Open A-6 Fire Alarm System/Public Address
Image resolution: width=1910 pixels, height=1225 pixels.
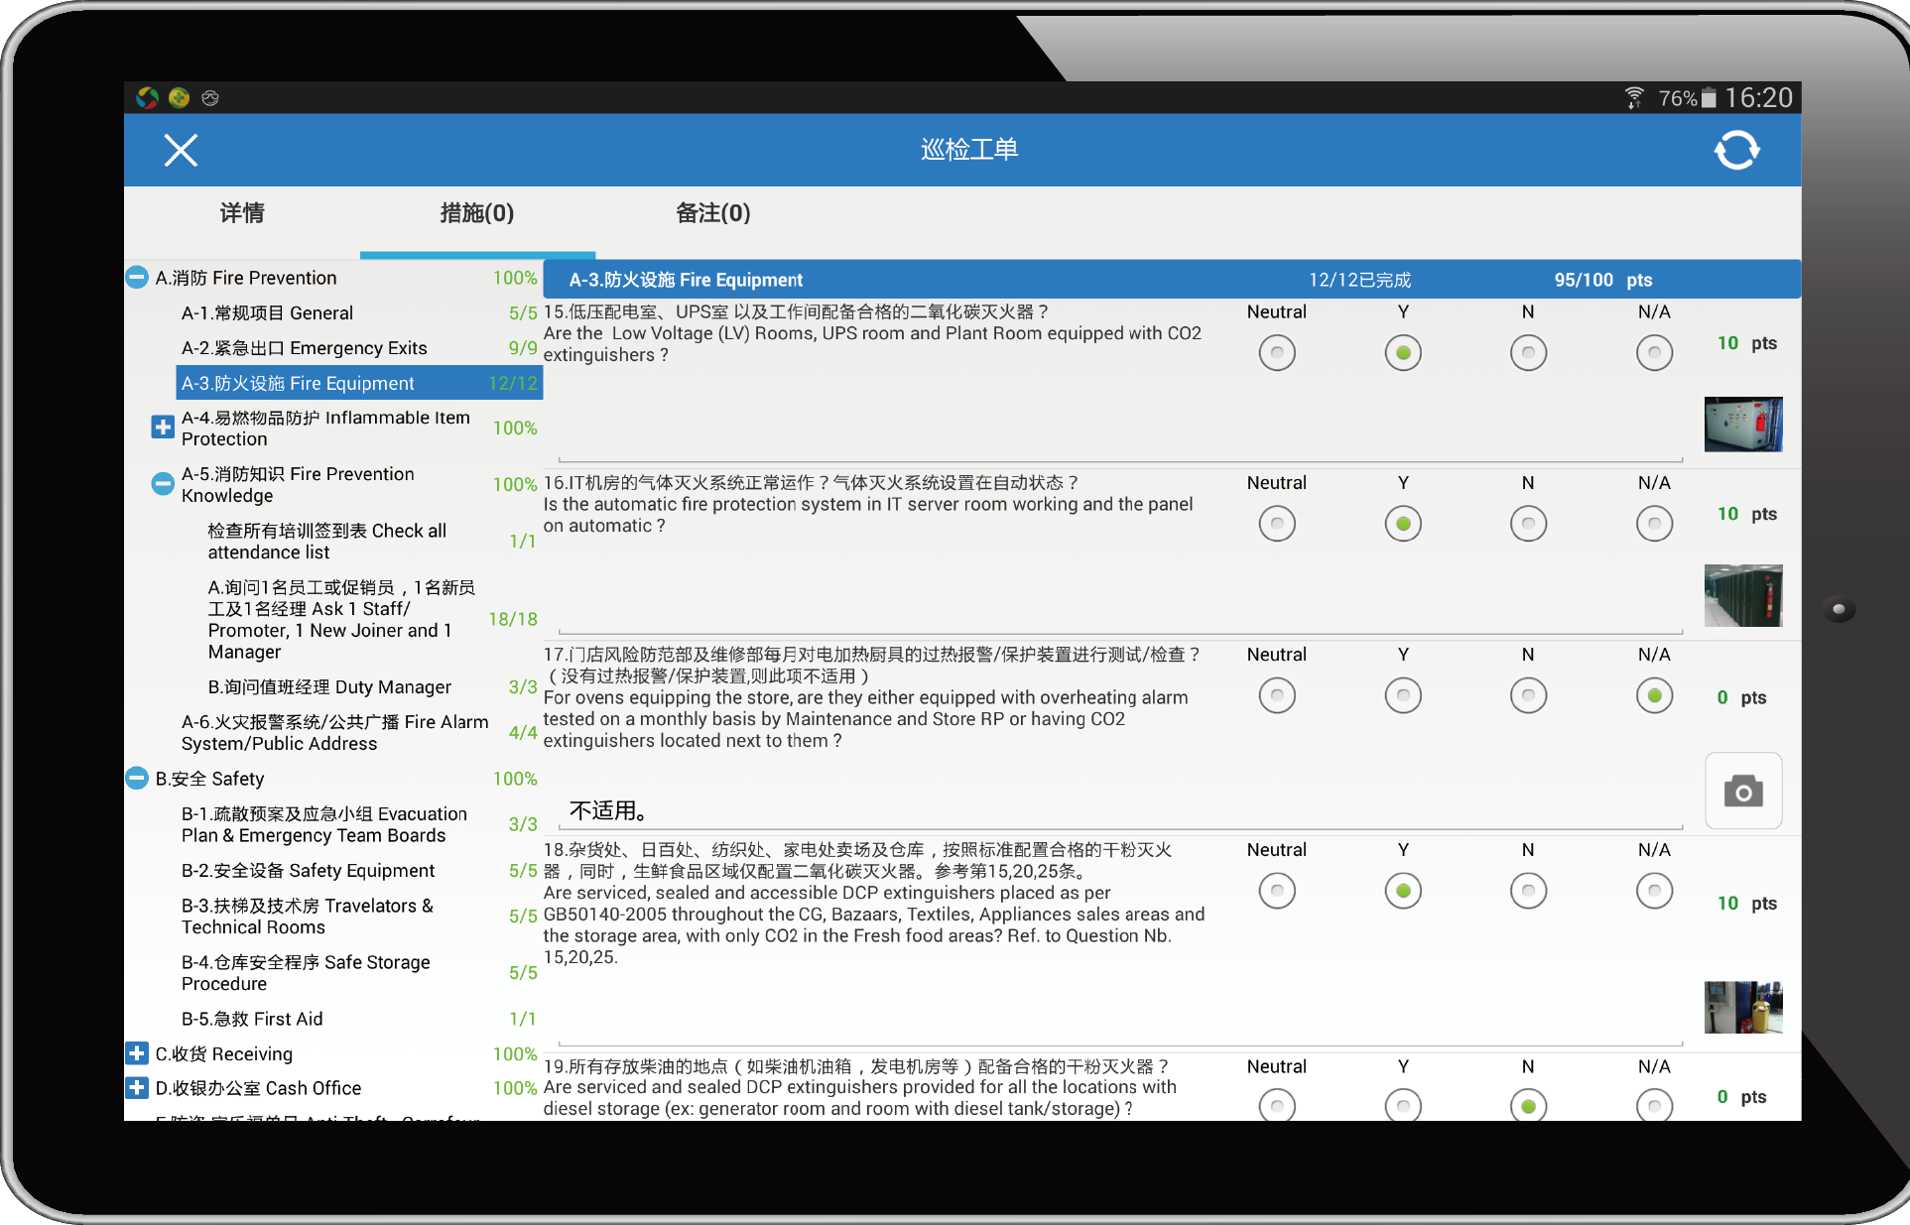coord(359,732)
